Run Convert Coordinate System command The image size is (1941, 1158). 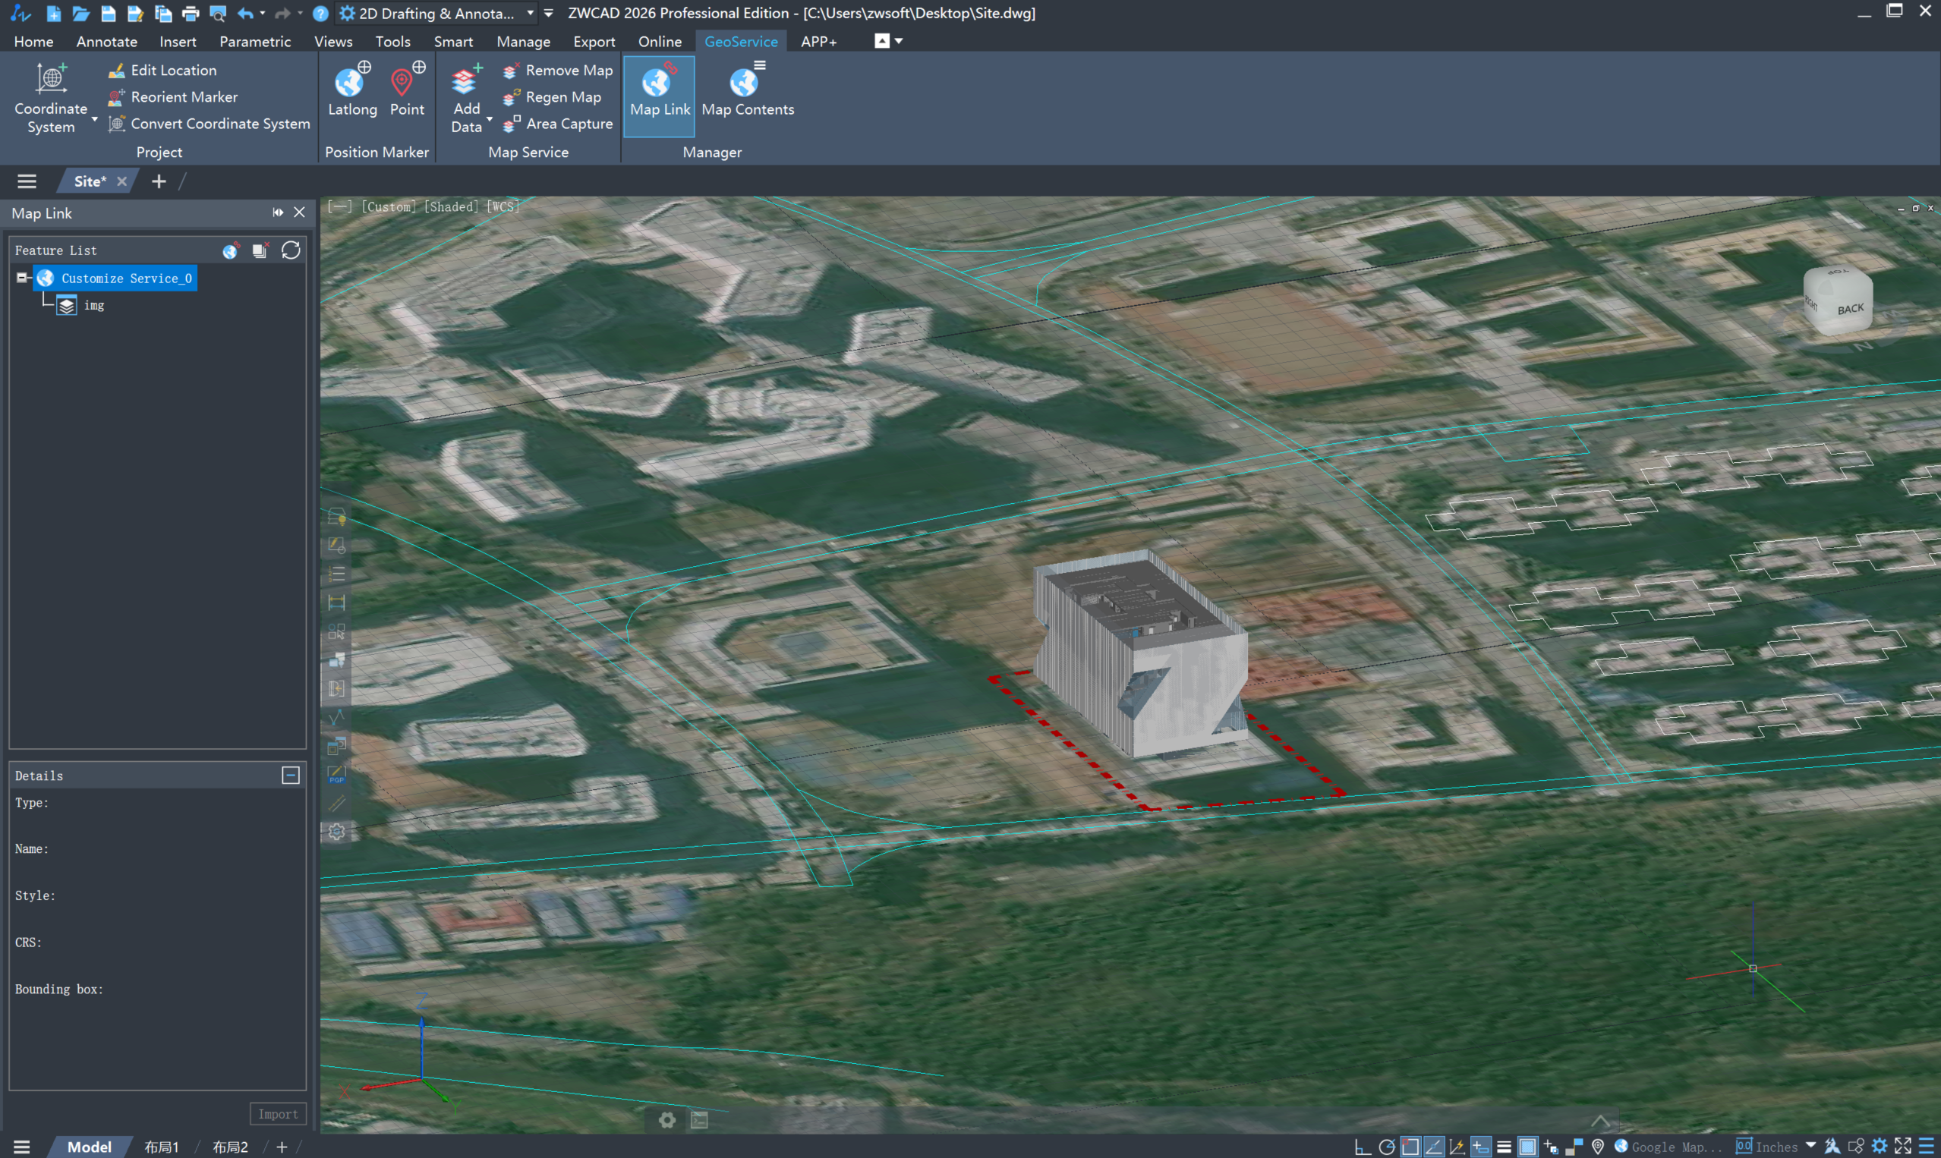209,123
